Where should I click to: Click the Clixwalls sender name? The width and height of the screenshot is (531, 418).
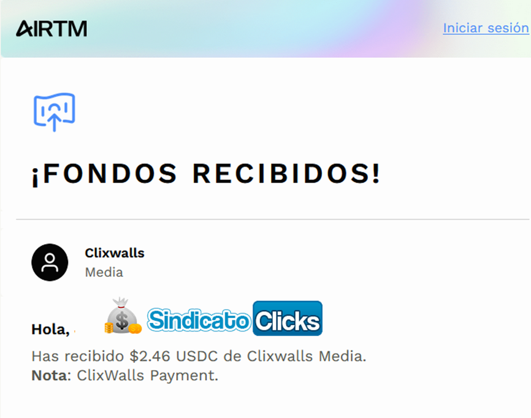115,253
